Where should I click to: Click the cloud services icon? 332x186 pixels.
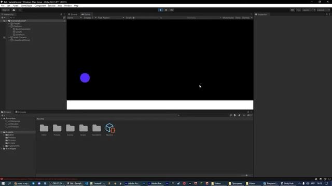[x=14, y=10]
